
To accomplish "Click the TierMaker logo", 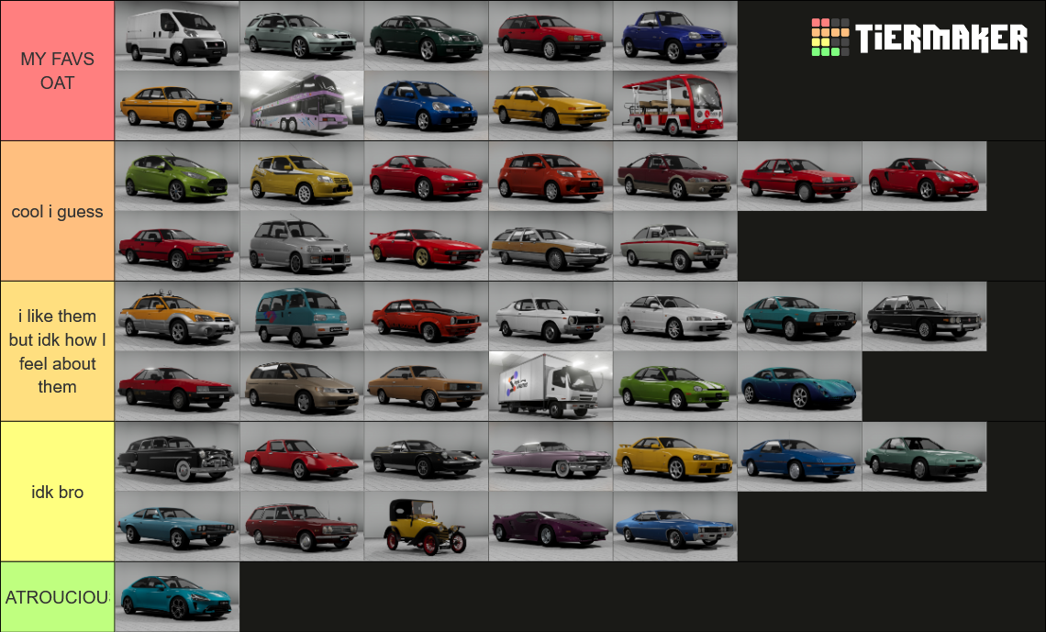I will (919, 38).
